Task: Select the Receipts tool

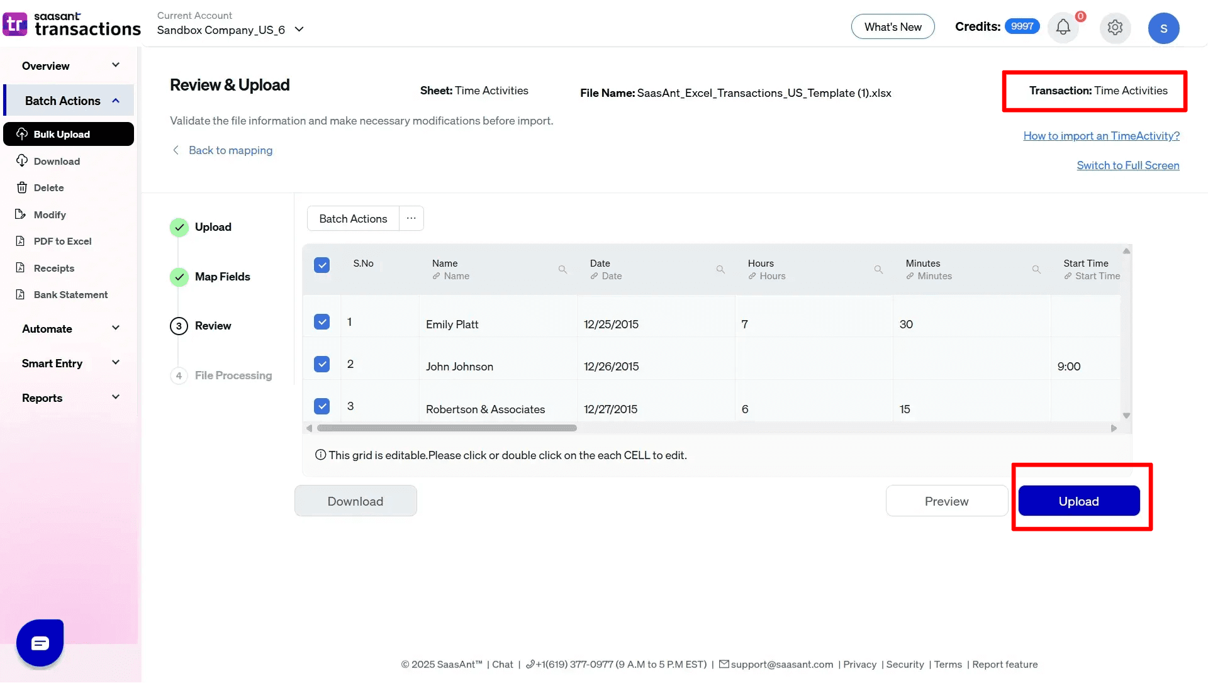Action: coord(53,268)
